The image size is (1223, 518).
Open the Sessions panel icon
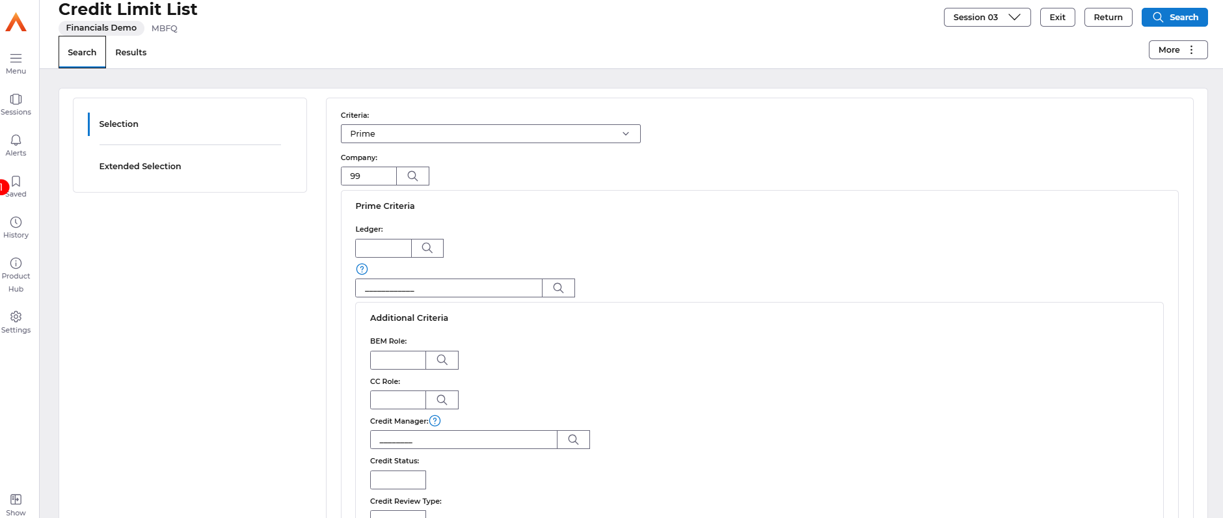[16, 99]
